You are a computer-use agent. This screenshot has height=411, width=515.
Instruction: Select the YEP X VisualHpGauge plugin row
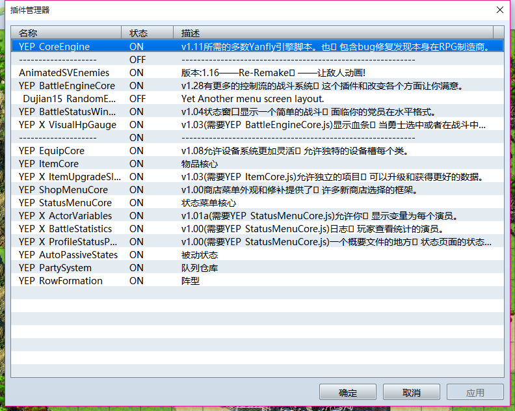(257, 124)
